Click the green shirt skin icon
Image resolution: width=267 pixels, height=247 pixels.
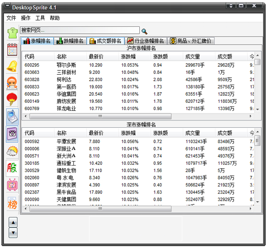pyautogui.click(x=12, y=32)
